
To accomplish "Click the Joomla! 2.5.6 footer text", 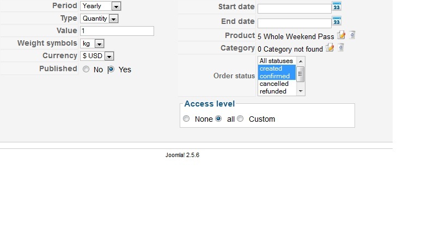I will point(182,155).
